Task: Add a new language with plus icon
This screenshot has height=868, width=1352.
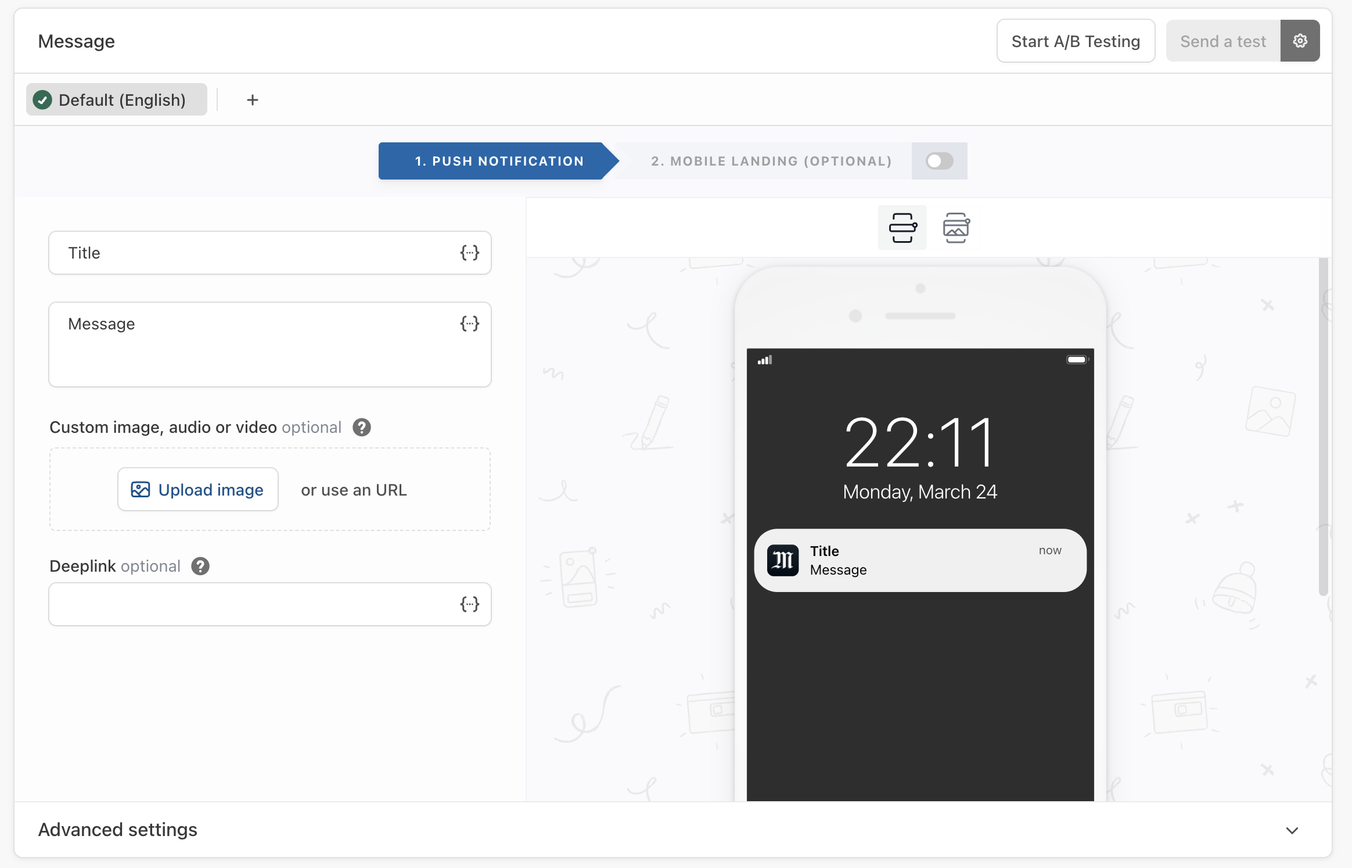Action: [252, 100]
